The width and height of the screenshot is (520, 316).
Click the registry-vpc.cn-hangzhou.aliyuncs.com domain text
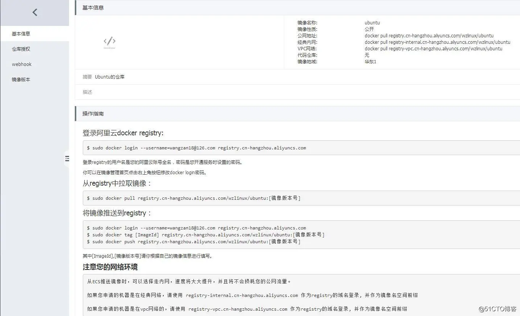tap(238, 309)
